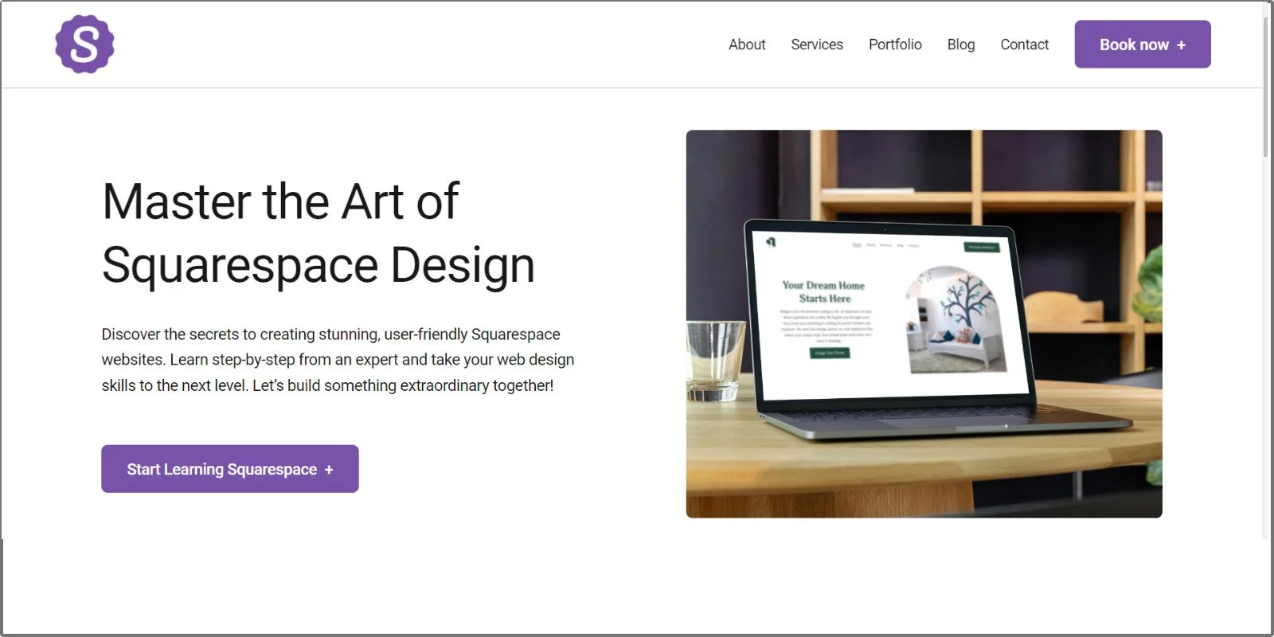1274x637 pixels.
Task: Visit the Blog page
Action: pyautogui.click(x=961, y=45)
